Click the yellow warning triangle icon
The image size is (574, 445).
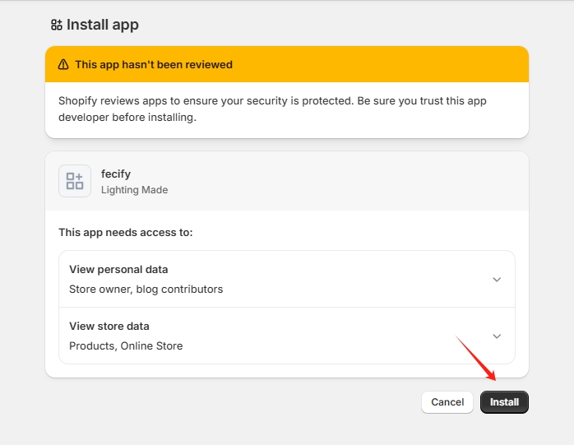point(63,64)
